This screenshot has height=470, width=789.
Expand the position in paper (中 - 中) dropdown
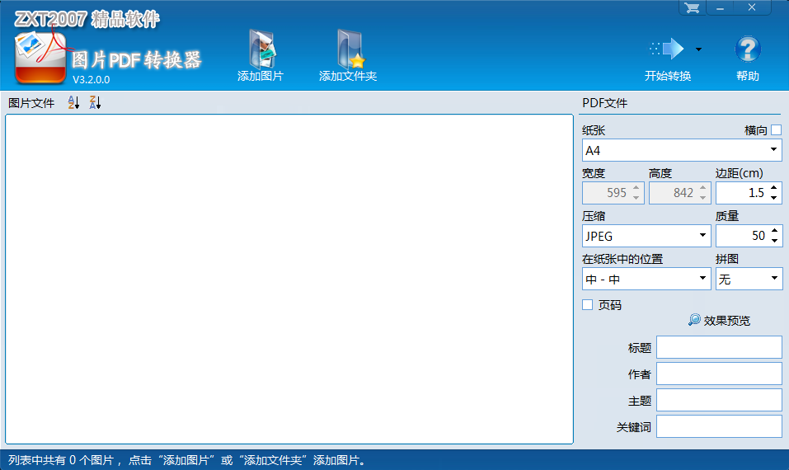pyautogui.click(x=702, y=280)
